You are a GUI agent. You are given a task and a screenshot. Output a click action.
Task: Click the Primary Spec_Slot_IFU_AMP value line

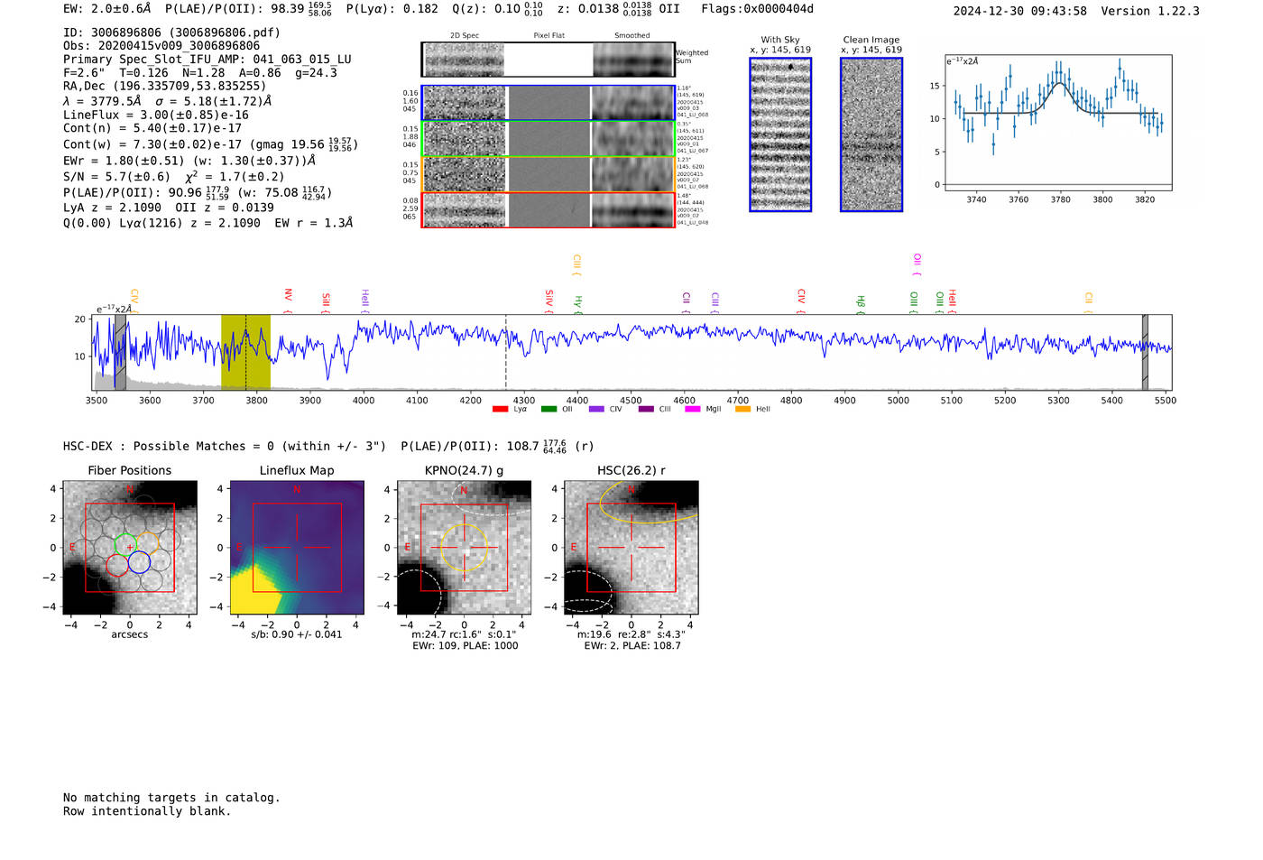pyautogui.click(x=207, y=60)
